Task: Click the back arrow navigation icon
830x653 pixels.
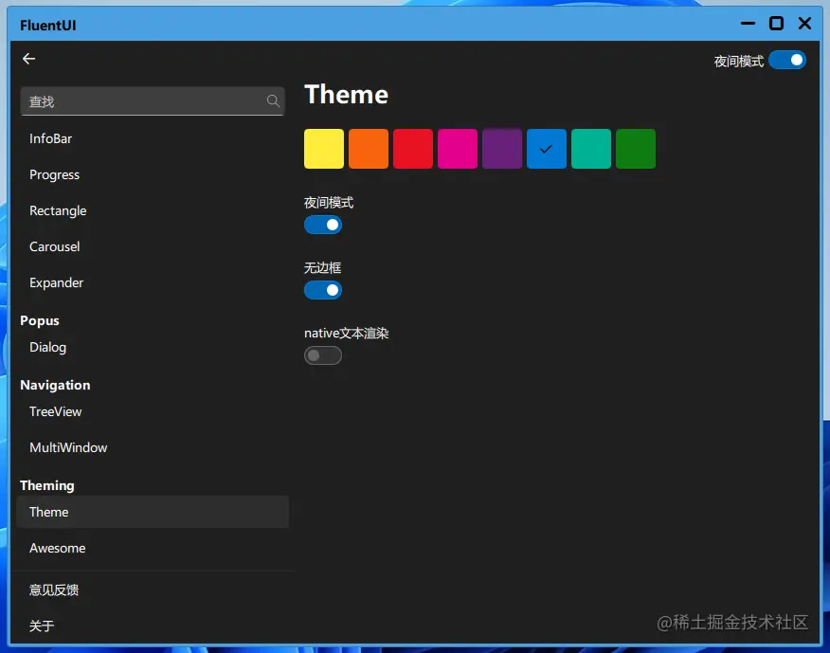Action: coord(28,59)
